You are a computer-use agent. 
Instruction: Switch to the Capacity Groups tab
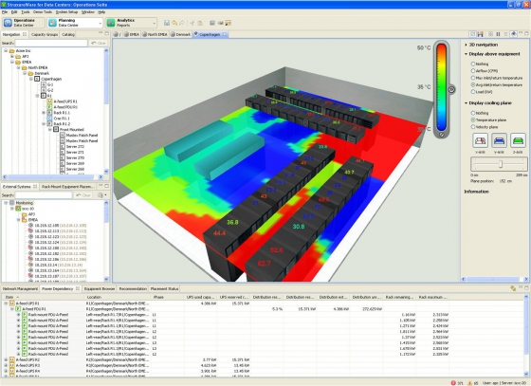pyautogui.click(x=45, y=34)
